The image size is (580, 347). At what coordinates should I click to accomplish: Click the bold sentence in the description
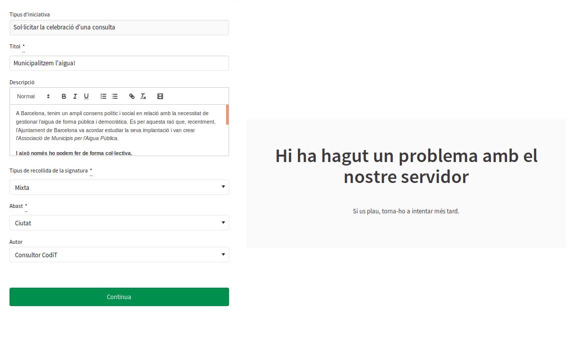click(74, 153)
